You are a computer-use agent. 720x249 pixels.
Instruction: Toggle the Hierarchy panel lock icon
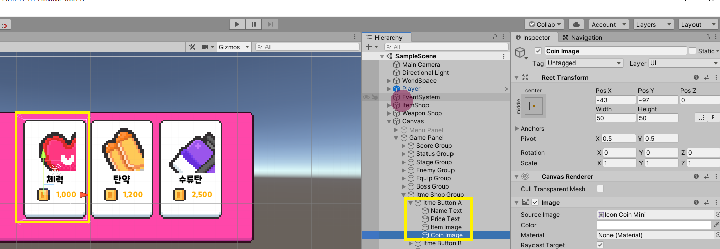495,37
